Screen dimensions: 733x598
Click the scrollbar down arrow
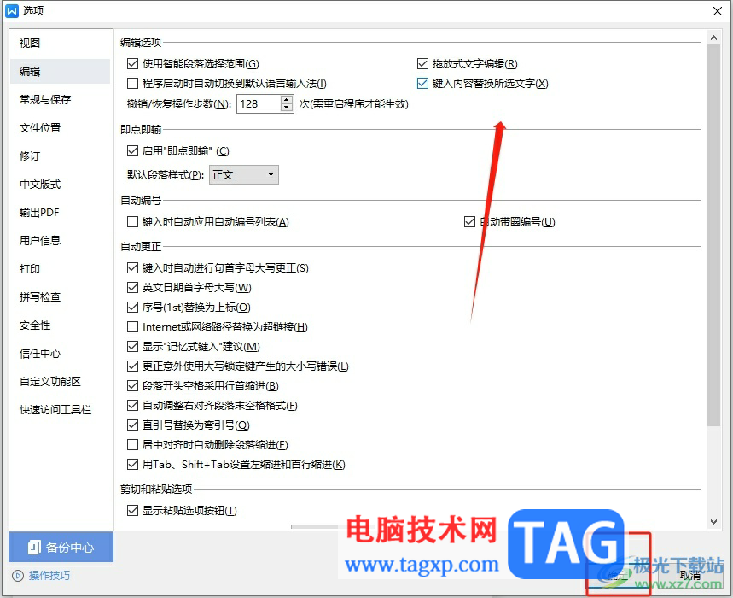[x=713, y=522]
